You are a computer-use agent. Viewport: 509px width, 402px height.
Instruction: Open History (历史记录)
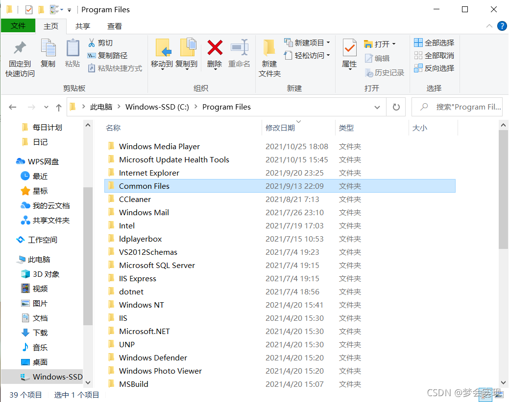pyautogui.click(x=385, y=72)
